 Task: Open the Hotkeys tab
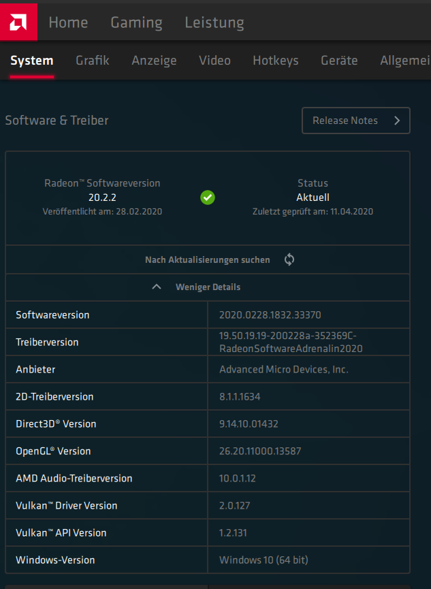275,61
